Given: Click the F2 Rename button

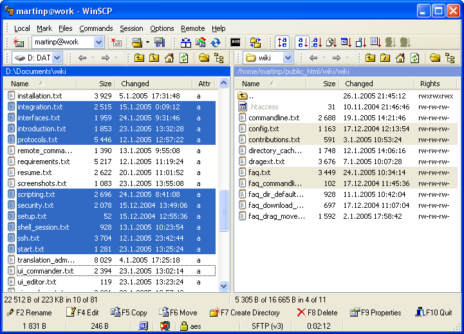Looking at the screenshot, I should tap(29, 312).
